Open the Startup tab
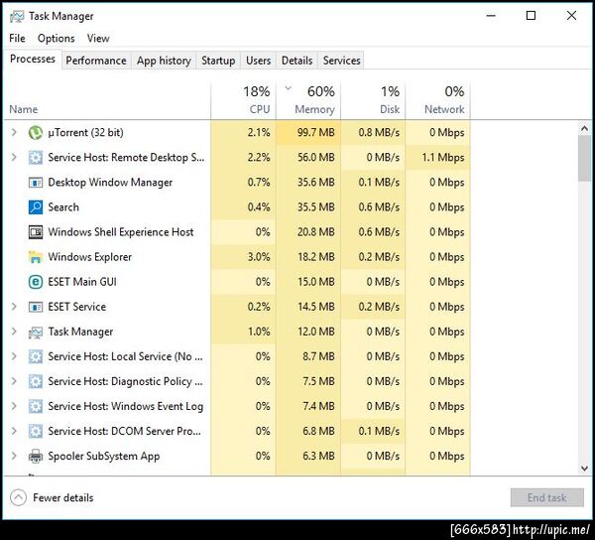595x540 pixels. [x=218, y=61]
